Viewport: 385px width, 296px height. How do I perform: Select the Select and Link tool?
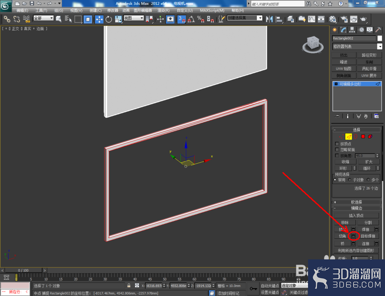point(7,19)
